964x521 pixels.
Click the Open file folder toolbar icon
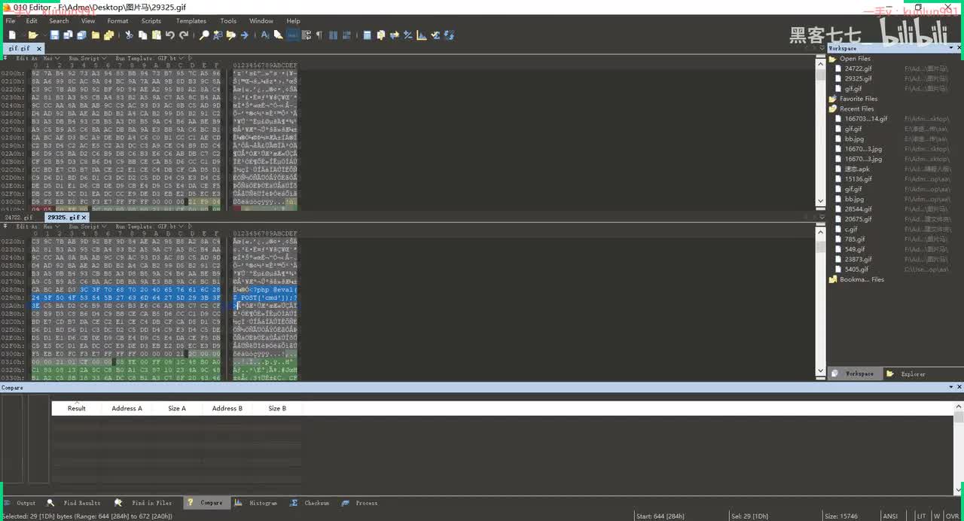(x=33, y=35)
